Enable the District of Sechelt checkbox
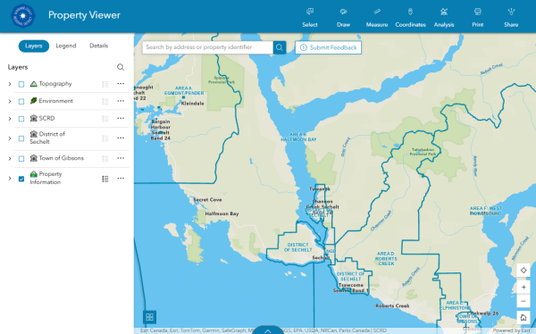The height and width of the screenshot is (334, 536). point(21,138)
